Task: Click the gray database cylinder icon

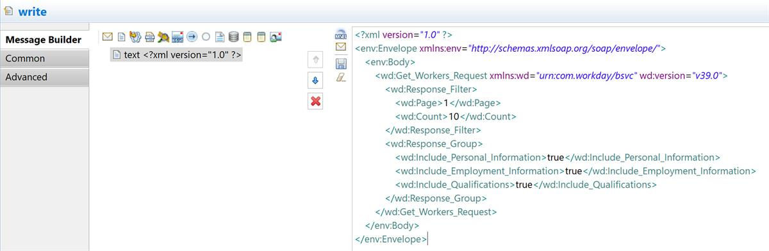Action: (x=234, y=36)
